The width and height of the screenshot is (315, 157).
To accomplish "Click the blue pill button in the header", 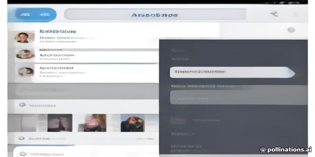I will [x=36, y=15].
